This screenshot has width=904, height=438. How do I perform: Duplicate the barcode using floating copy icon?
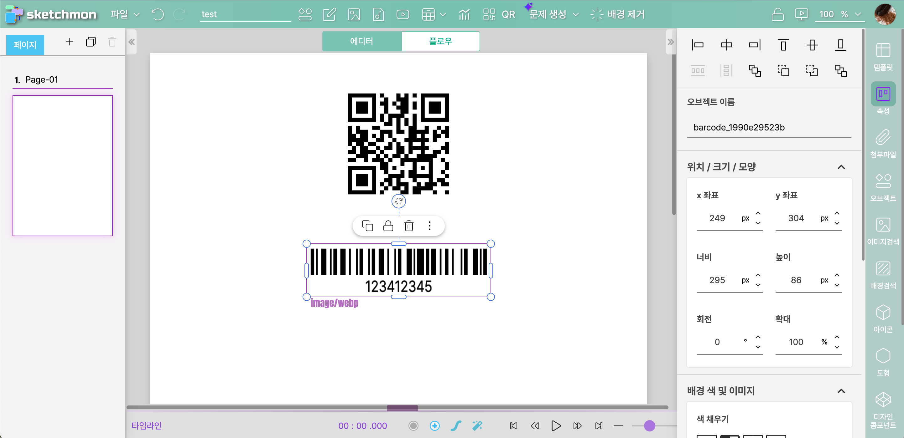pos(367,226)
